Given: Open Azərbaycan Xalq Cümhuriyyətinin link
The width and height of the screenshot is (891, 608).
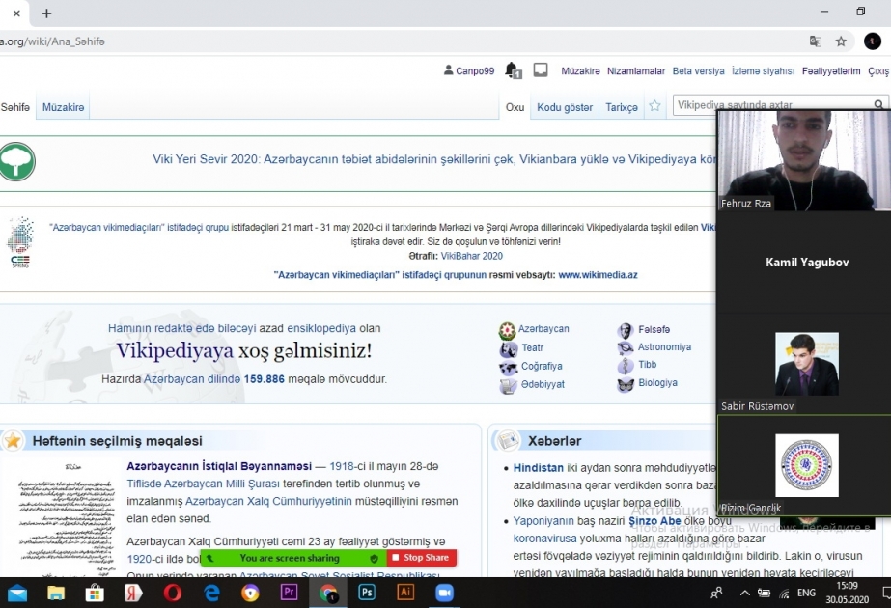Looking at the screenshot, I should (x=268, y=501).
